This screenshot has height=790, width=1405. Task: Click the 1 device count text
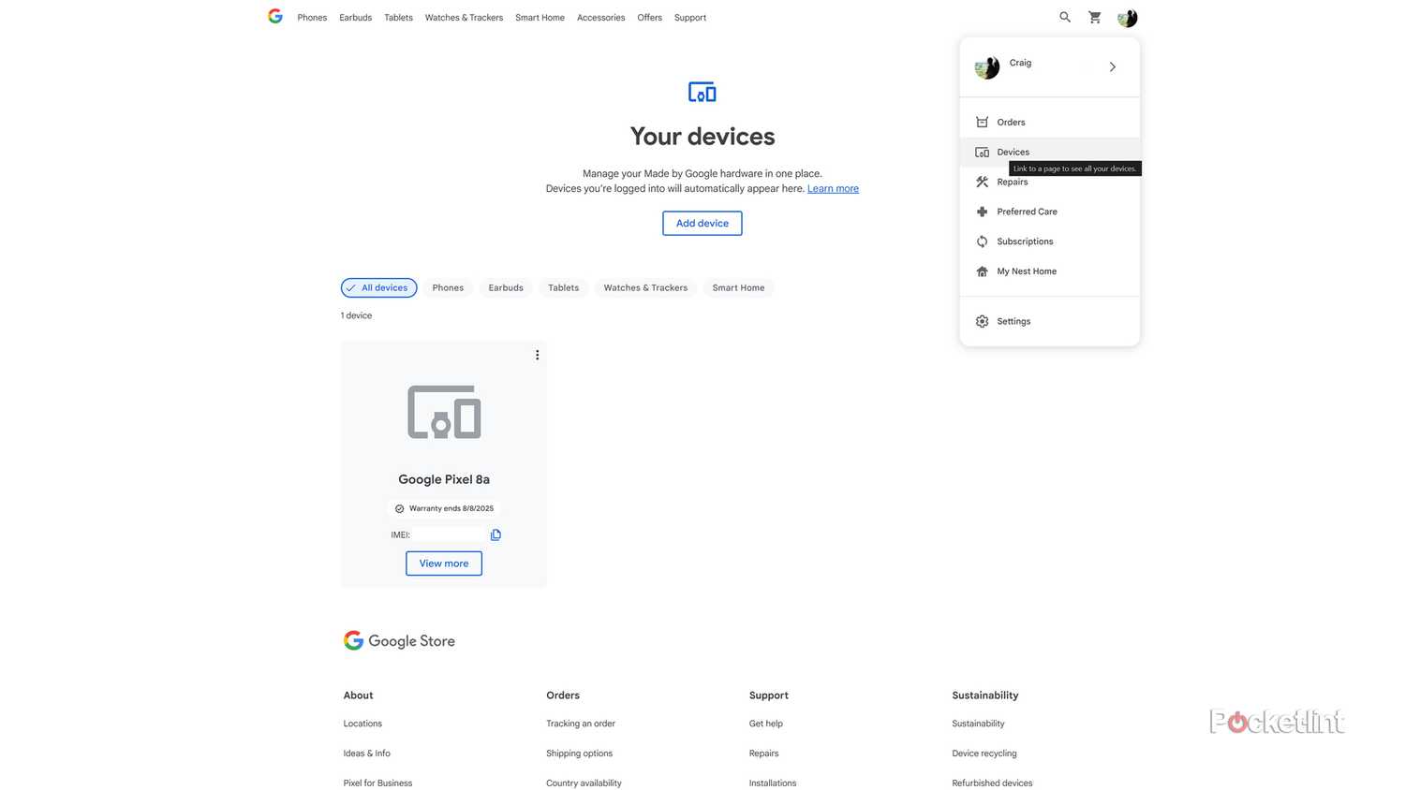point(356,315)
